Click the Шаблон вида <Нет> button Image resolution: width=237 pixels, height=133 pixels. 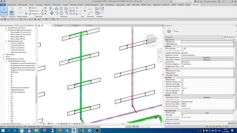[x=207, y=113]
